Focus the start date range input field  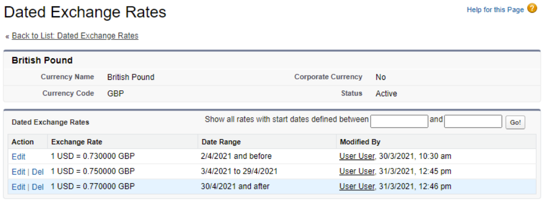coord(399,122)
